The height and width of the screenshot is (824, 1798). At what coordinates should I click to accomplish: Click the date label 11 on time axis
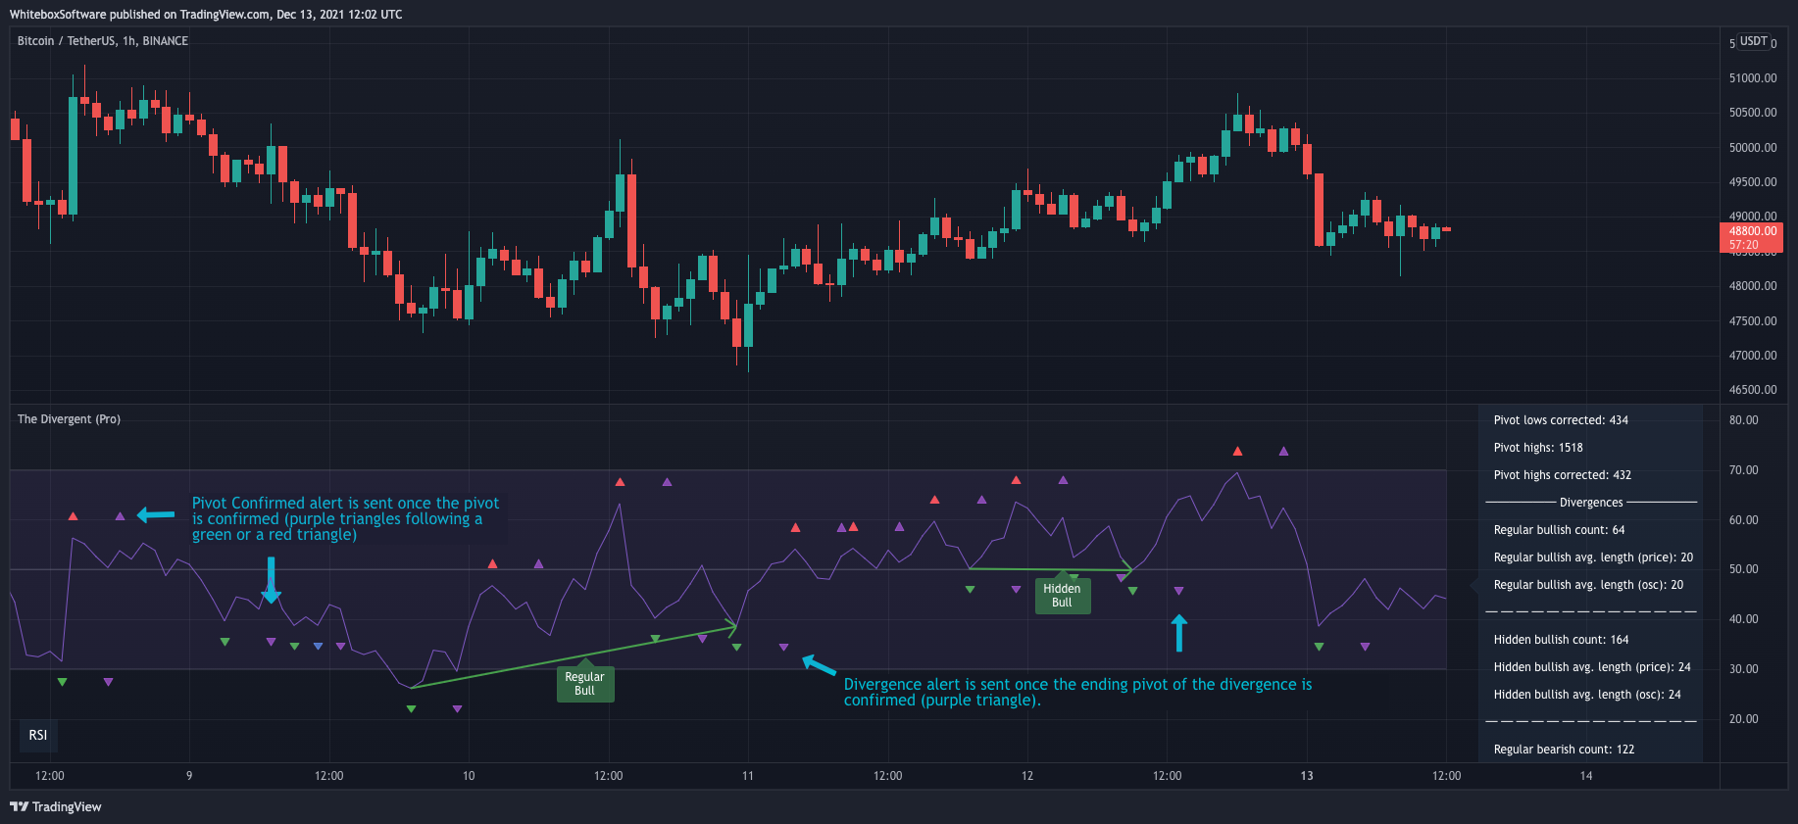point(748,776)
